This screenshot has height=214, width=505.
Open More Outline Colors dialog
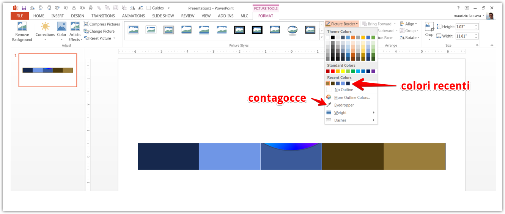tap(352, 98)
